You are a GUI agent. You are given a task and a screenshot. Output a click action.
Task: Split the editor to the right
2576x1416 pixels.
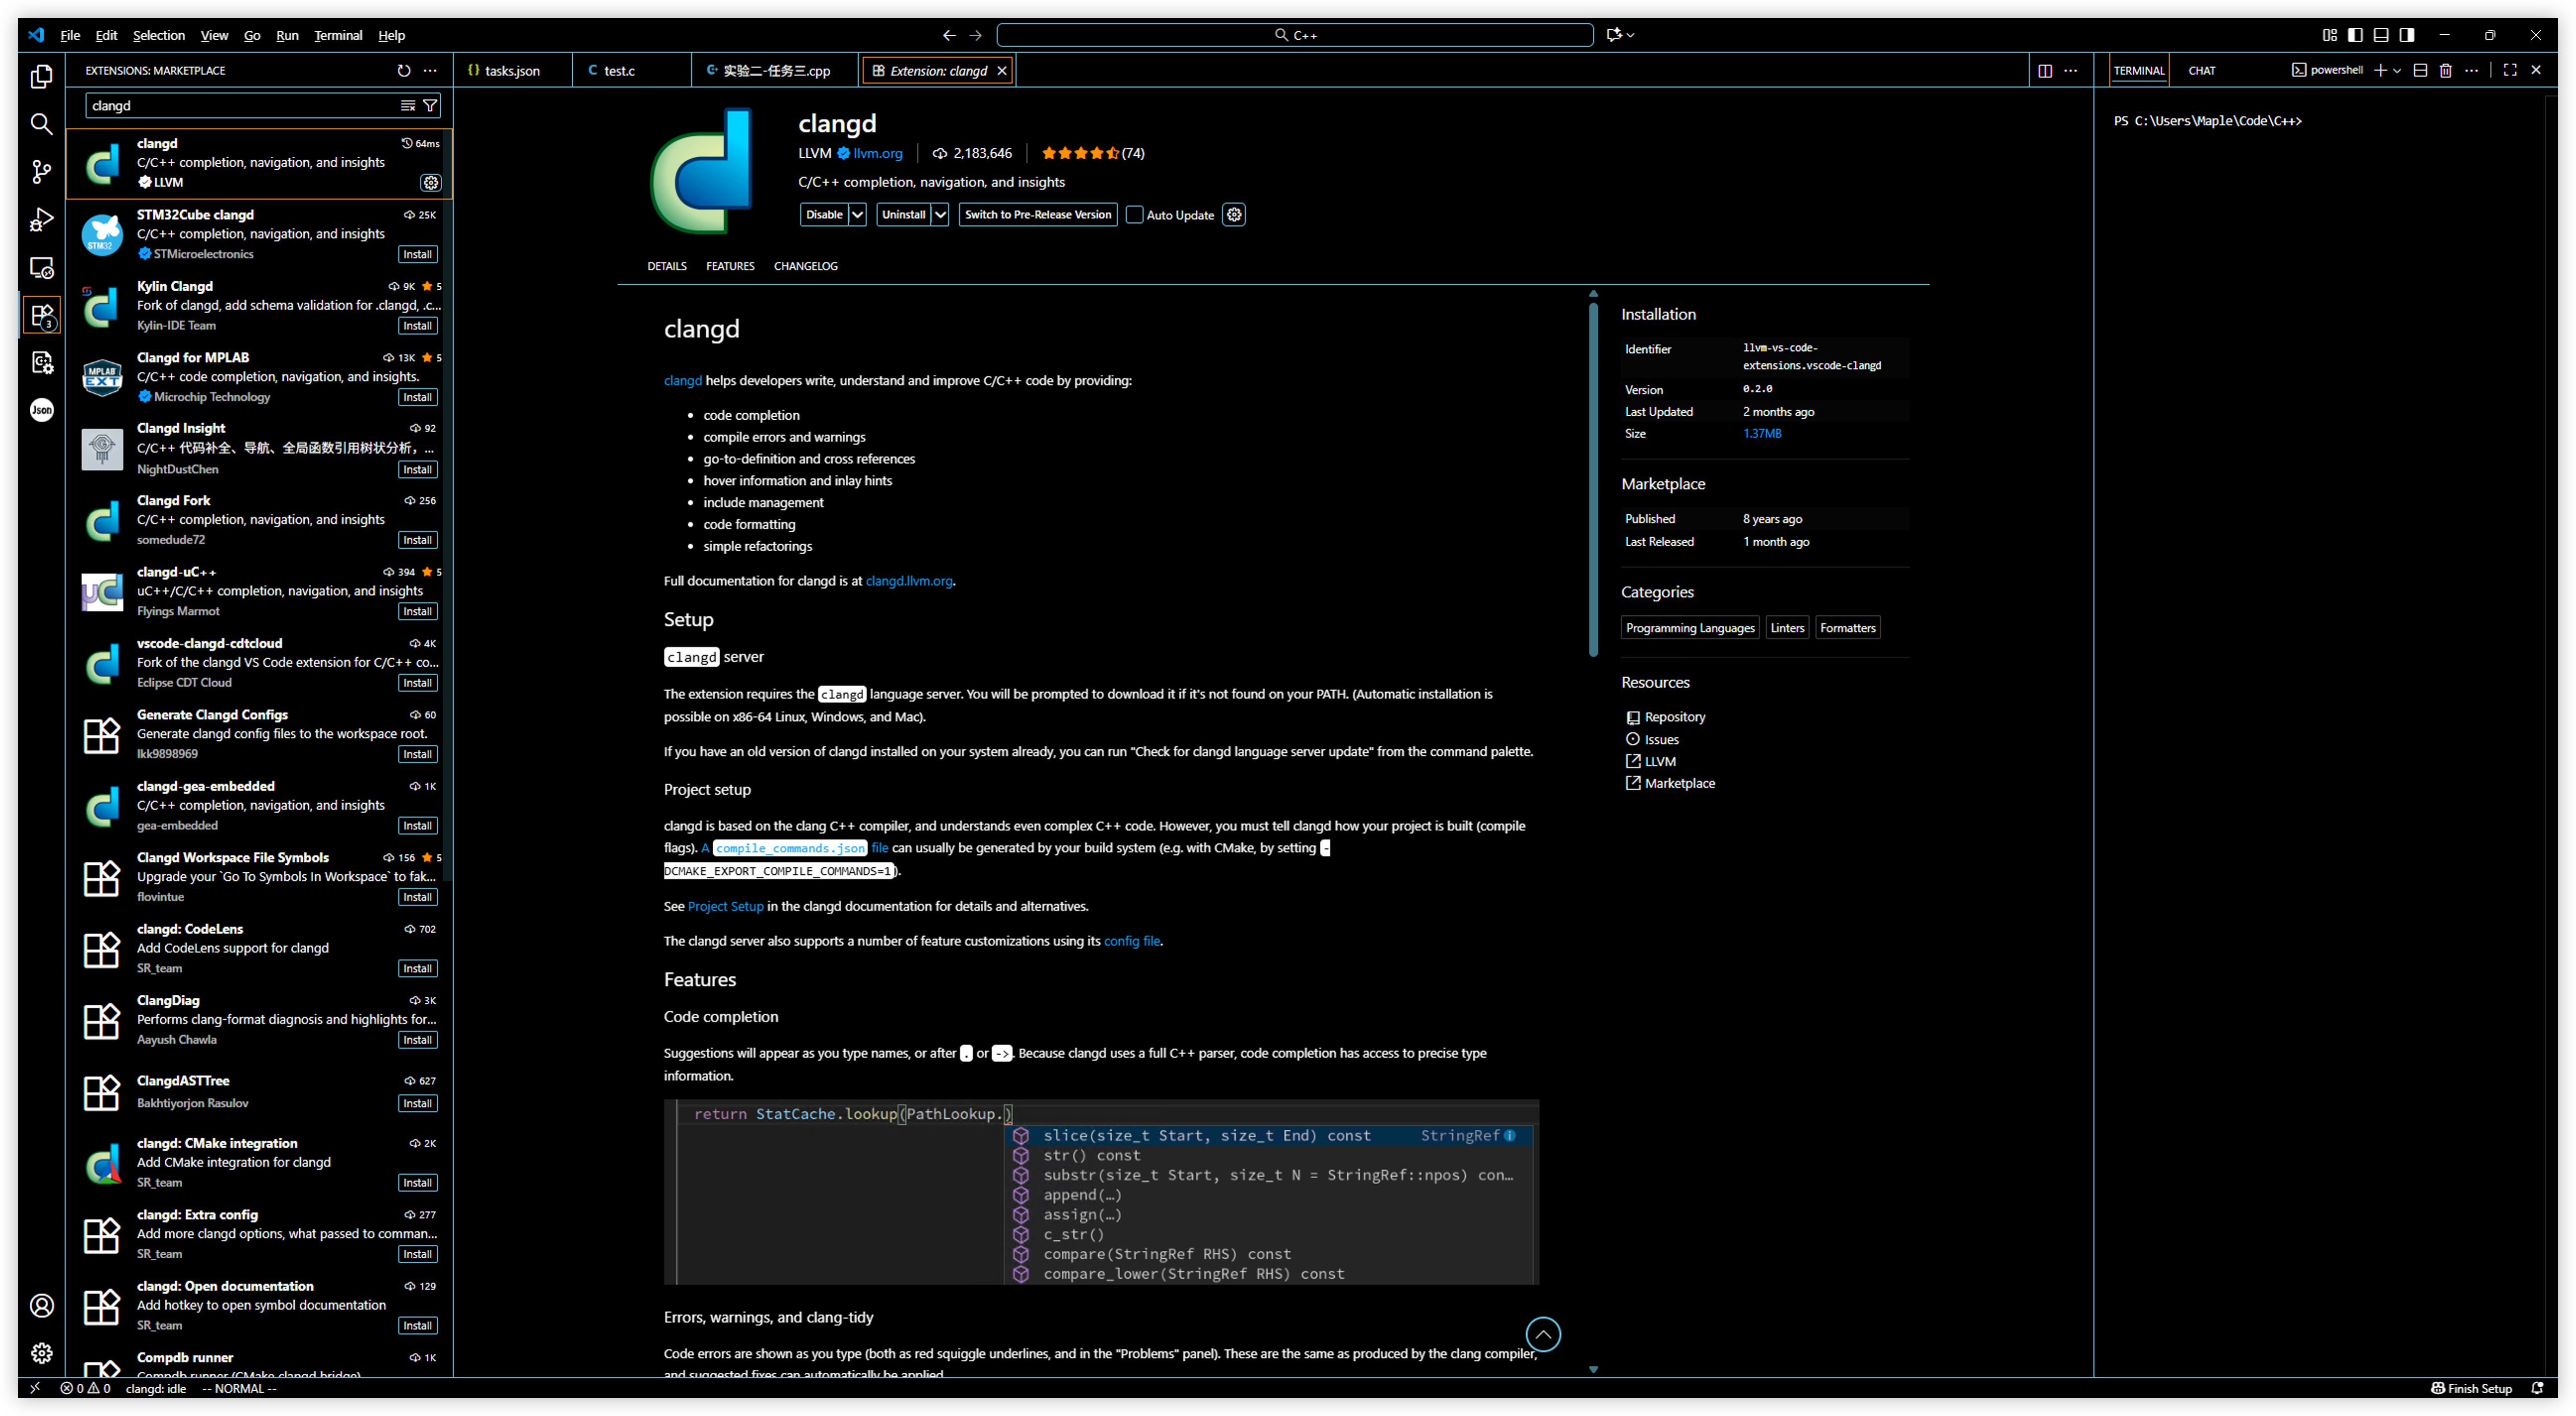tap(2044, 70)
